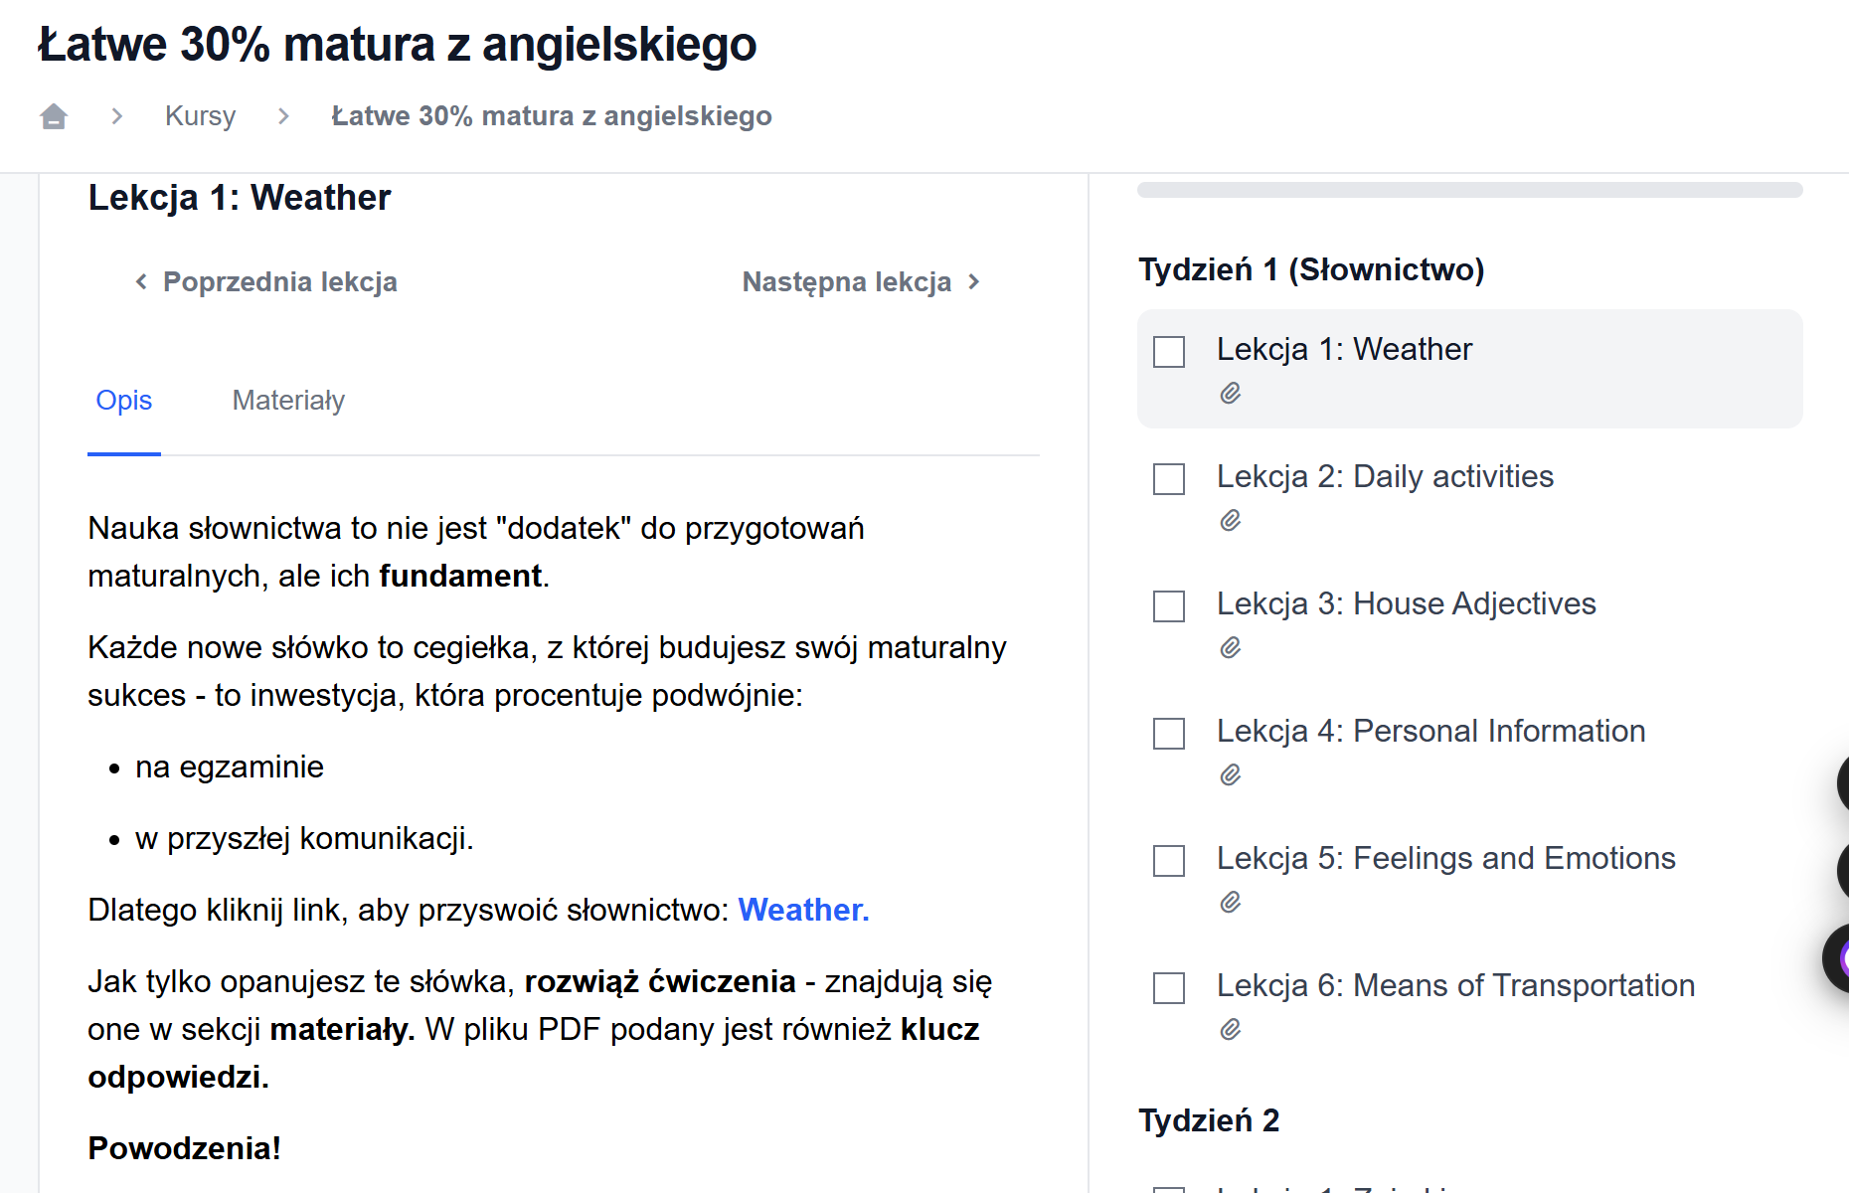Check the Lekcja 2: Daily activities checkbox
Image resolution: width=1849 pixels, height=1193 pixels.
point(1169,479)
